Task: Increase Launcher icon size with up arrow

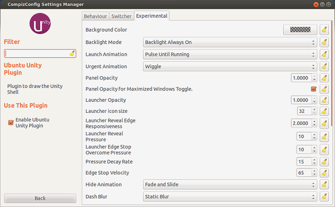Action: (314, 109)
